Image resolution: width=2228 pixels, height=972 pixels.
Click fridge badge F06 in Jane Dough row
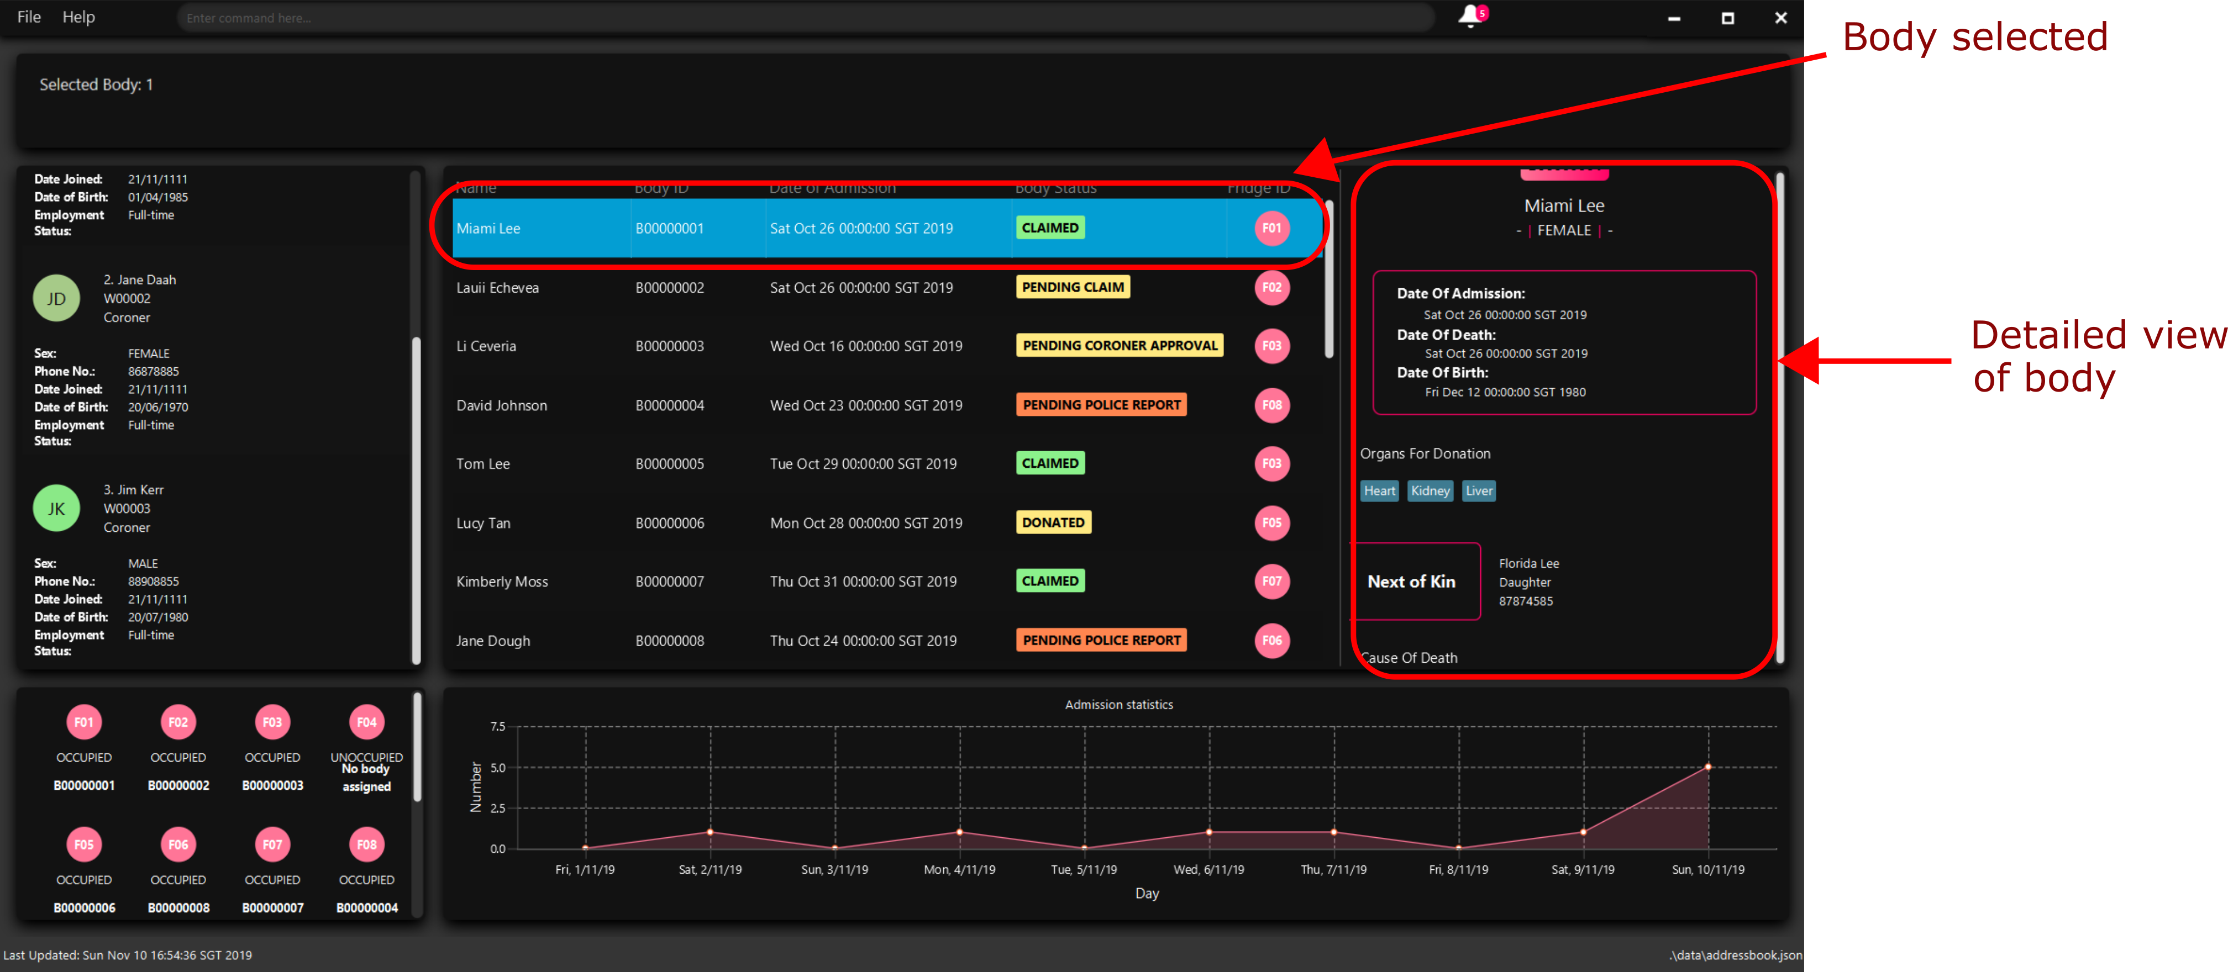tap(1271, 641)
